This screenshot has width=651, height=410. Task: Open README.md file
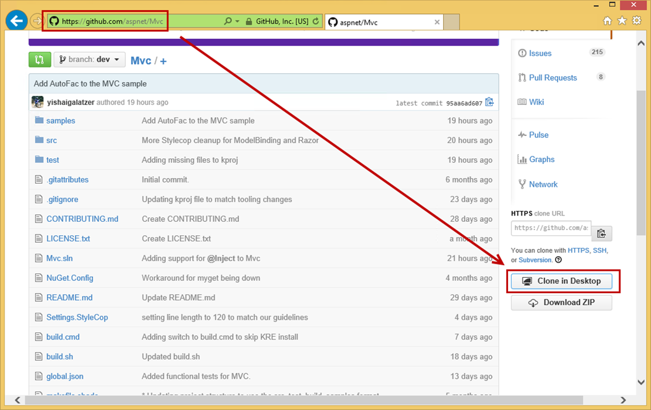point(69,297)
